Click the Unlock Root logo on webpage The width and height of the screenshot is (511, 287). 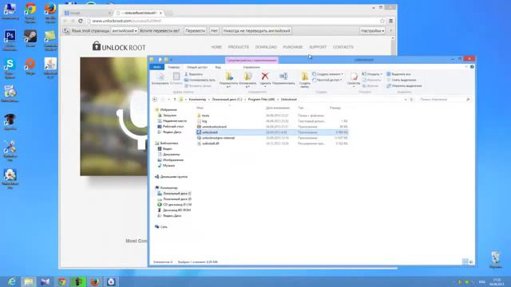[x=119, y=46]
